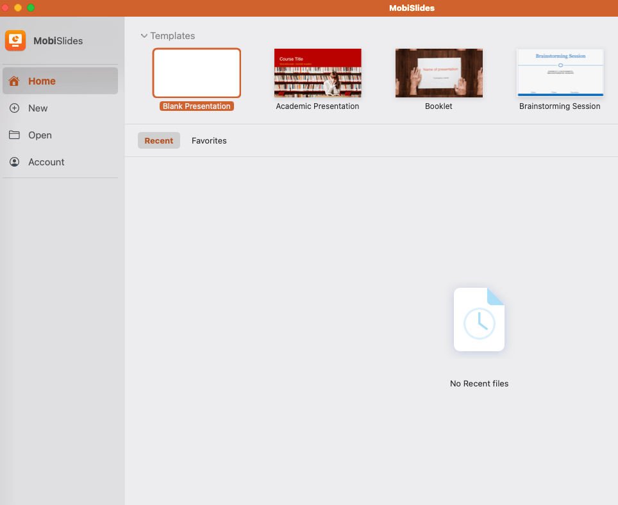Open the Academic Presentation template

[317, 73]
